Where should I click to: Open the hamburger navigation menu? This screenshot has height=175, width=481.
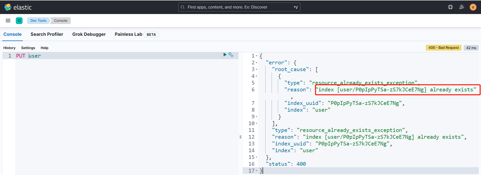(8, 21)
